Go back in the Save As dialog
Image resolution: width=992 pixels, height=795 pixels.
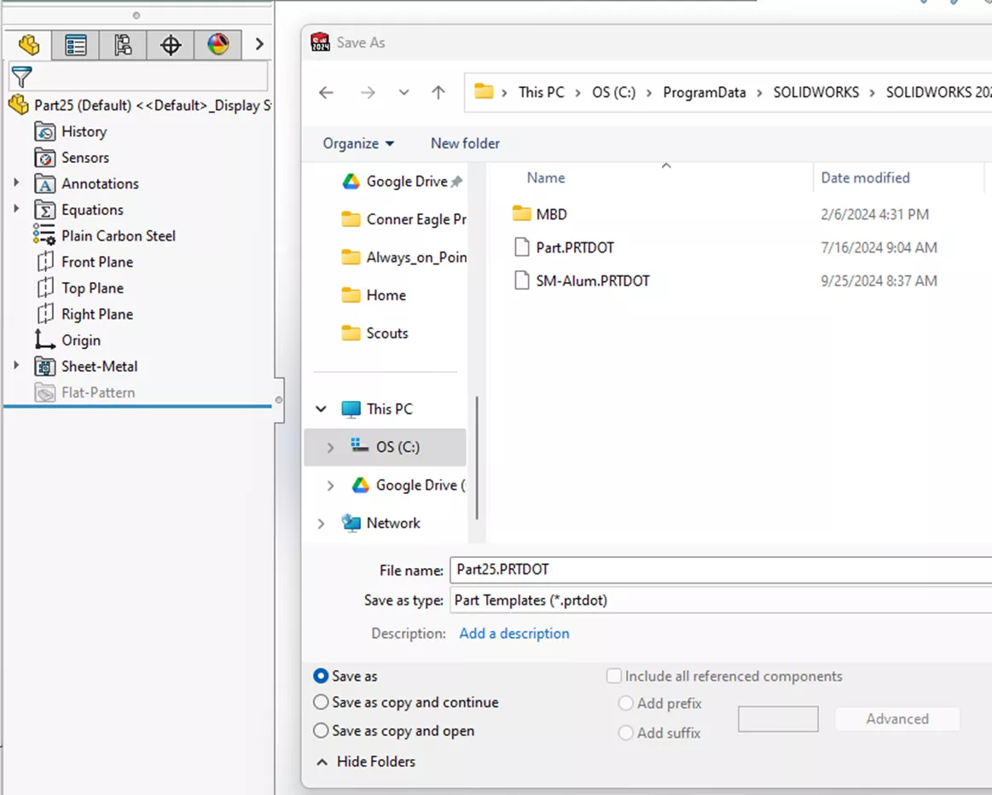tap(326, 93)
